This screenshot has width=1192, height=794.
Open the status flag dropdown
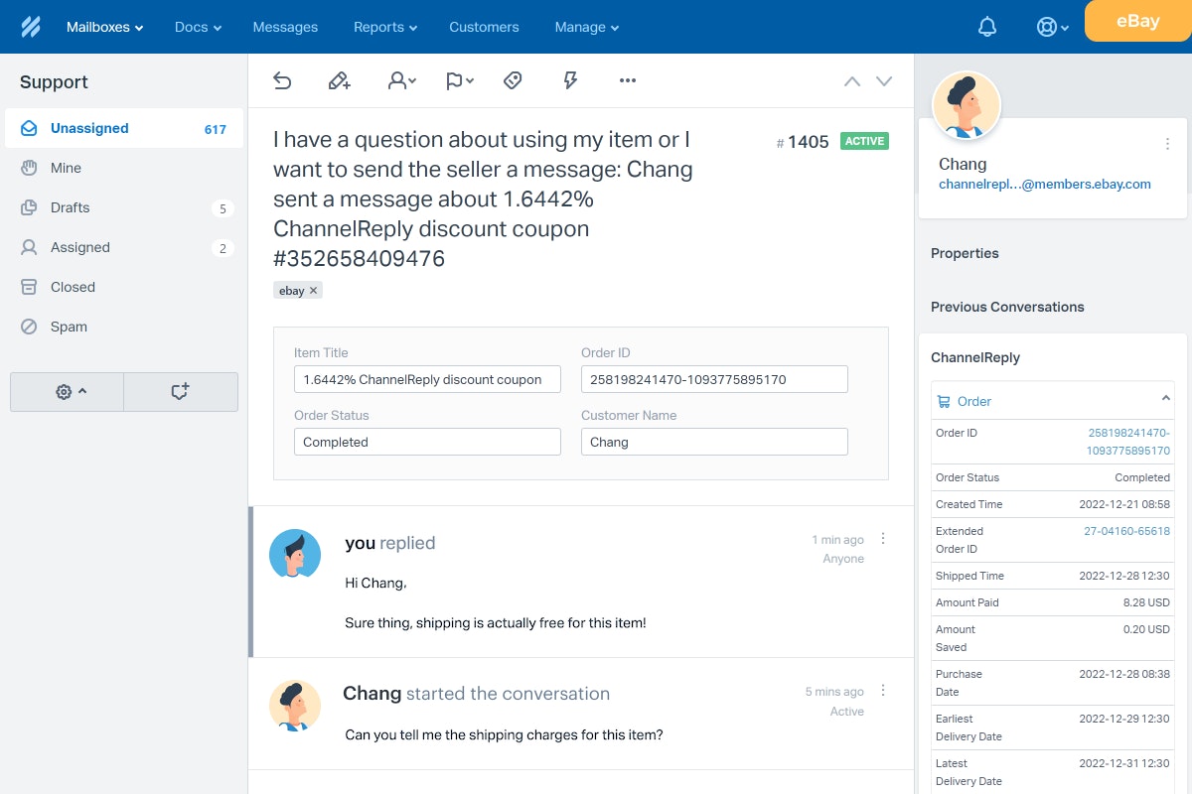[x=459, y=80]
